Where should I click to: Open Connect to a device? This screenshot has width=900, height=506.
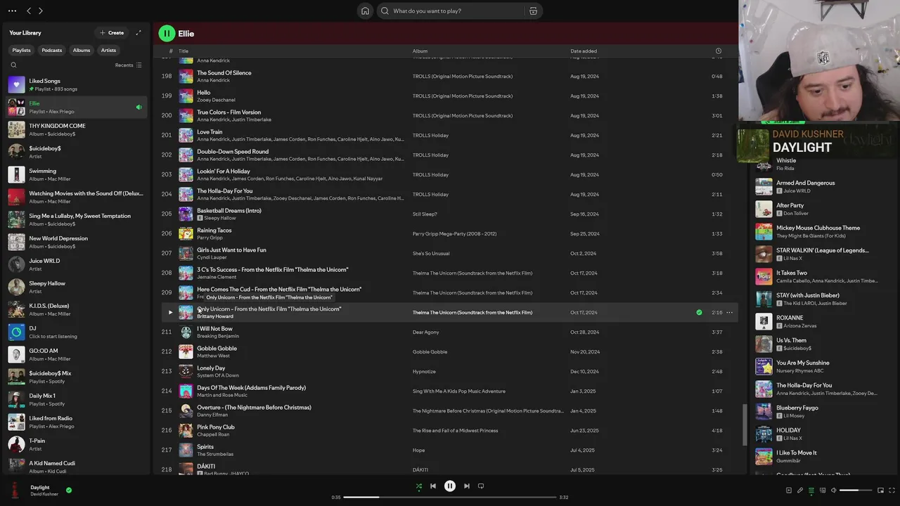(x=823, y=490)
